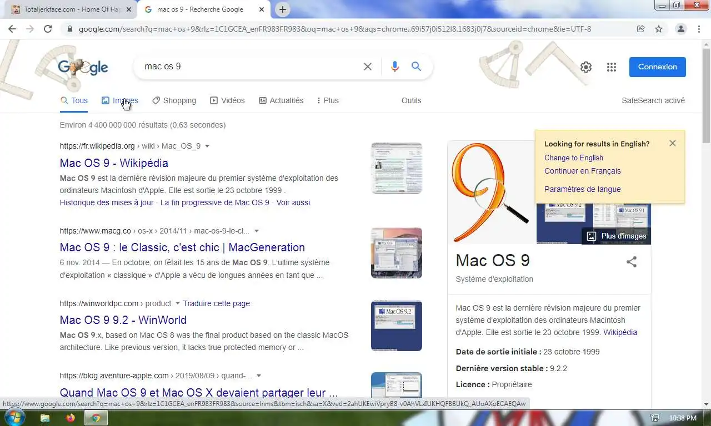Open the Google apps grid
The width and height of the screenshot is (711, 426).
(612, 67)
